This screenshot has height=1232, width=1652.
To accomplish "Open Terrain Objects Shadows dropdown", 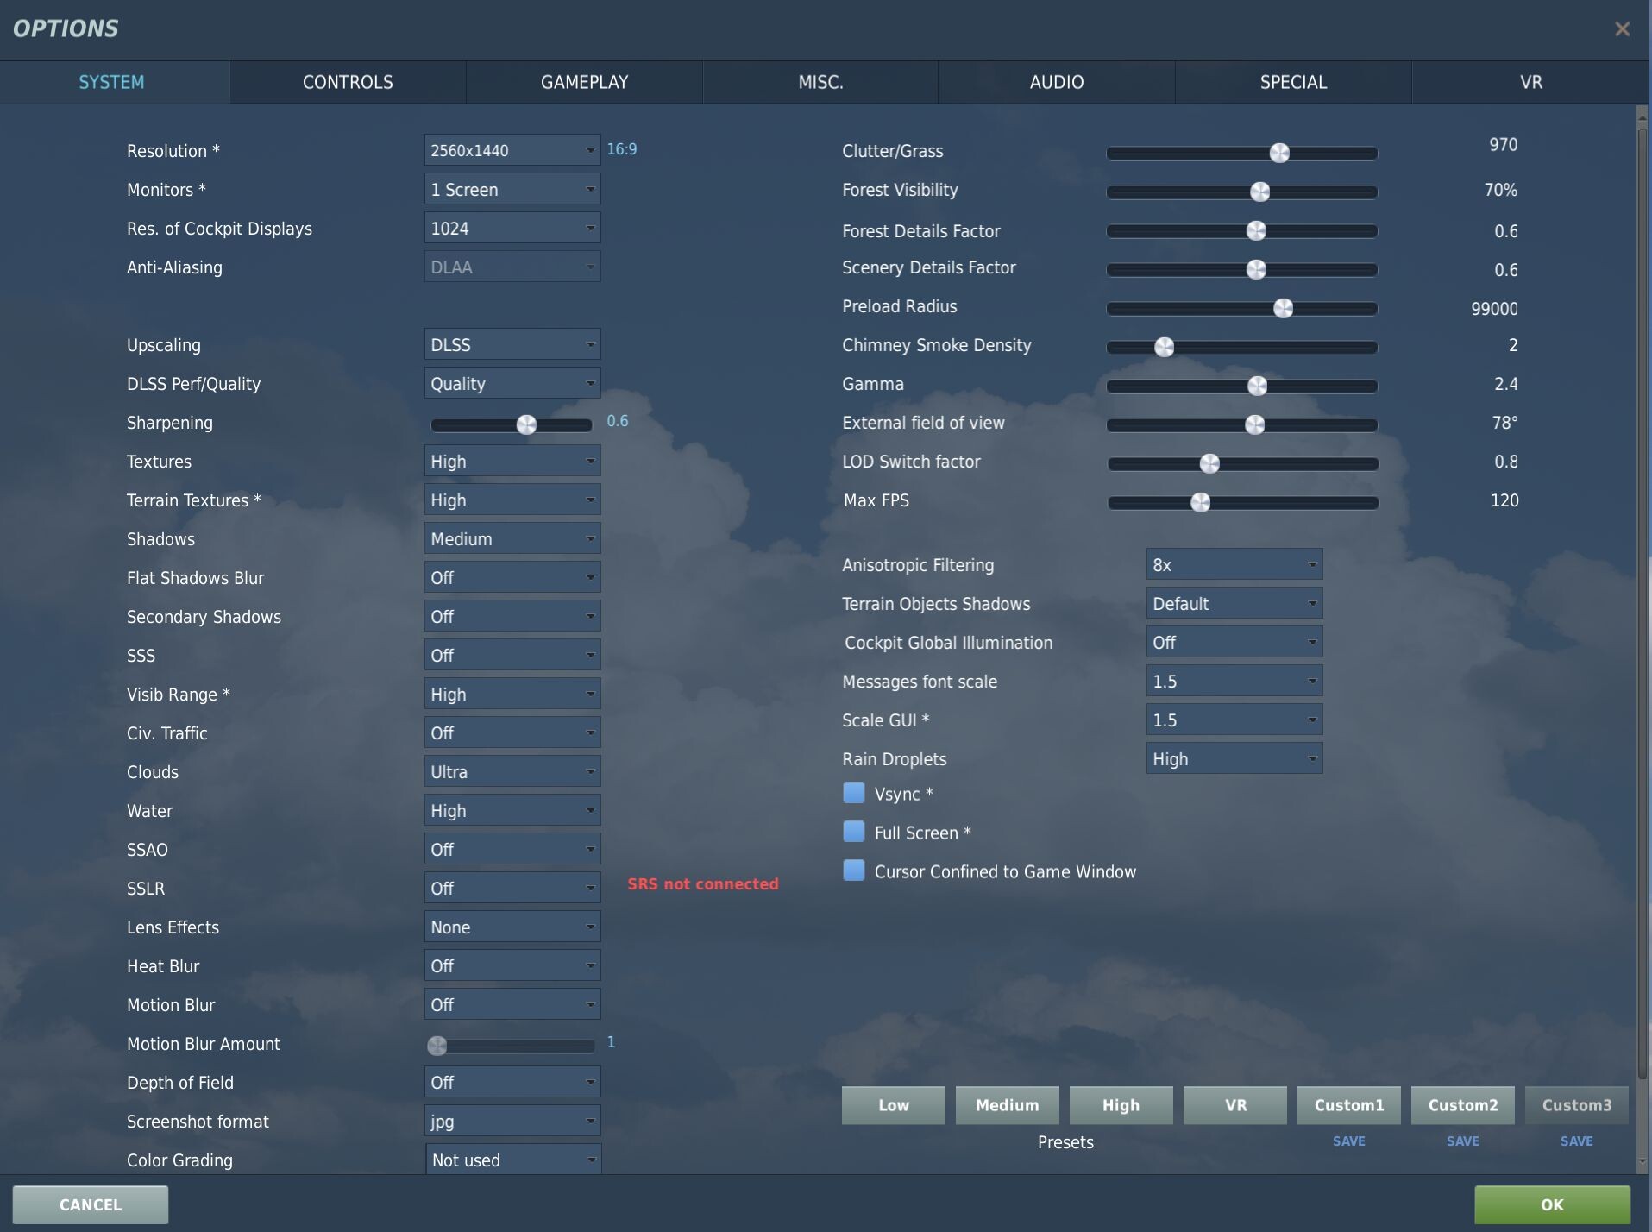I will coord(1234,603).
